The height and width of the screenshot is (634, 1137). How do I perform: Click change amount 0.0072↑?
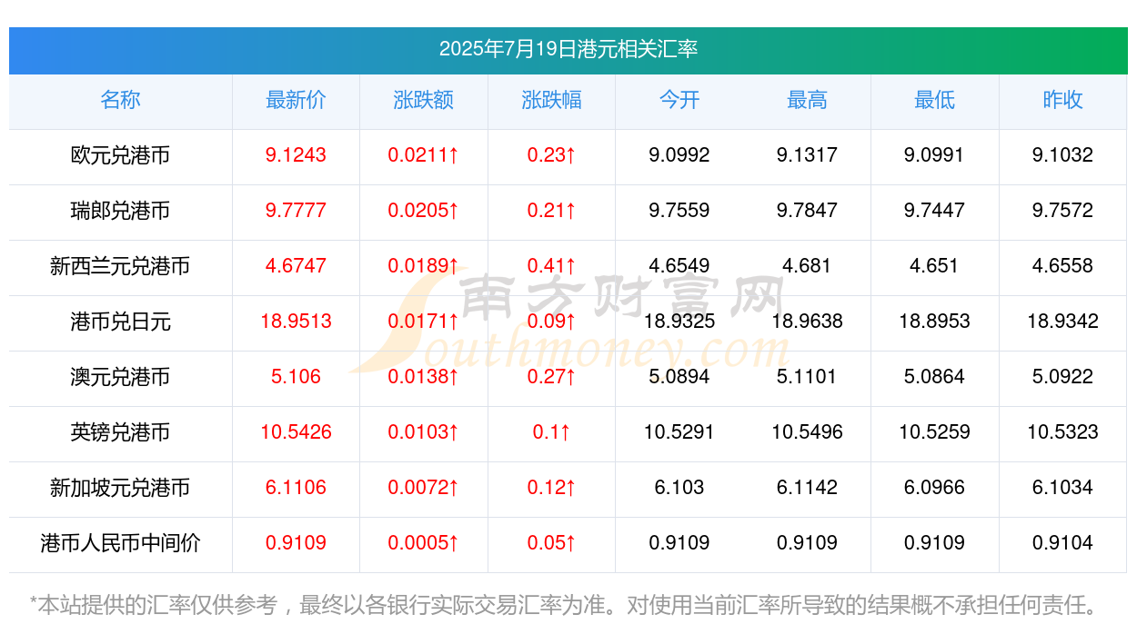(x=424, y=488)
